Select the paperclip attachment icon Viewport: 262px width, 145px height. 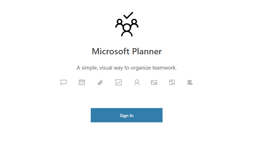click(100, 82)
